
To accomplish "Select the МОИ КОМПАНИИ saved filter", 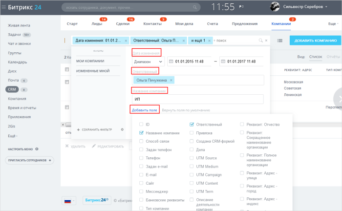I will 90,61.
